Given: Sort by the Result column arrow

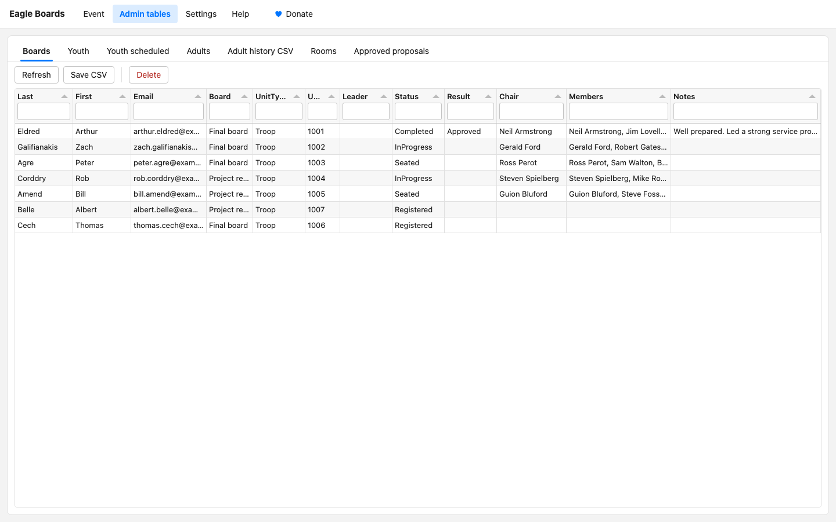Looking at the screenshot, I should 488,97.
